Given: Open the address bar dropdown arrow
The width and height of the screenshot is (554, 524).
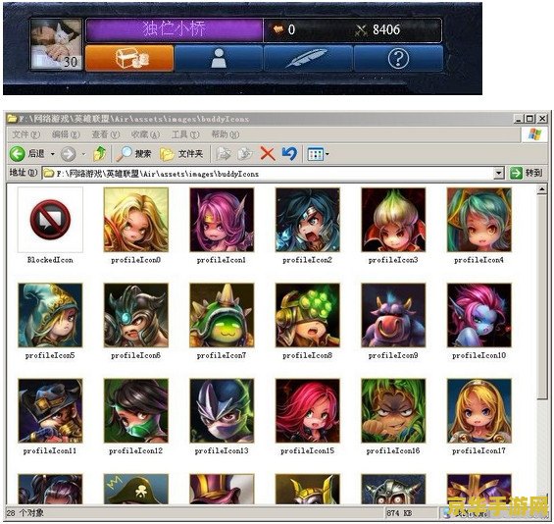Looking at the screenshot, I should pos(498,174).
